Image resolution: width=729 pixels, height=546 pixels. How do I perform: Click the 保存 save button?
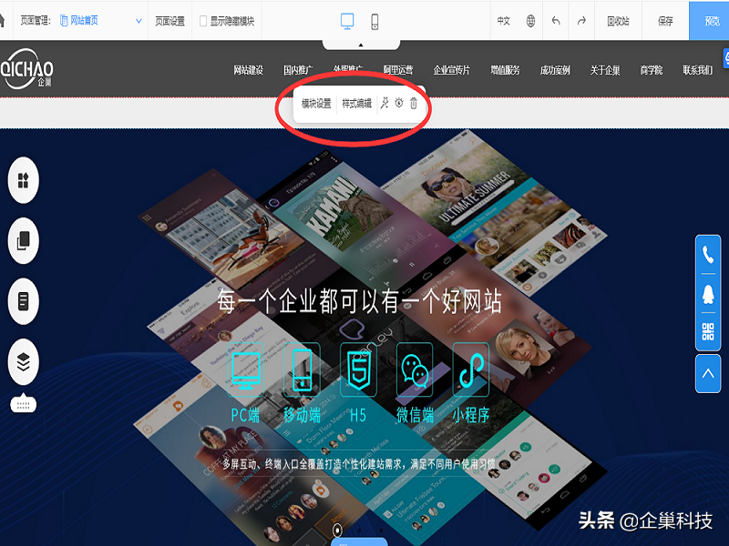coord(665,21)
